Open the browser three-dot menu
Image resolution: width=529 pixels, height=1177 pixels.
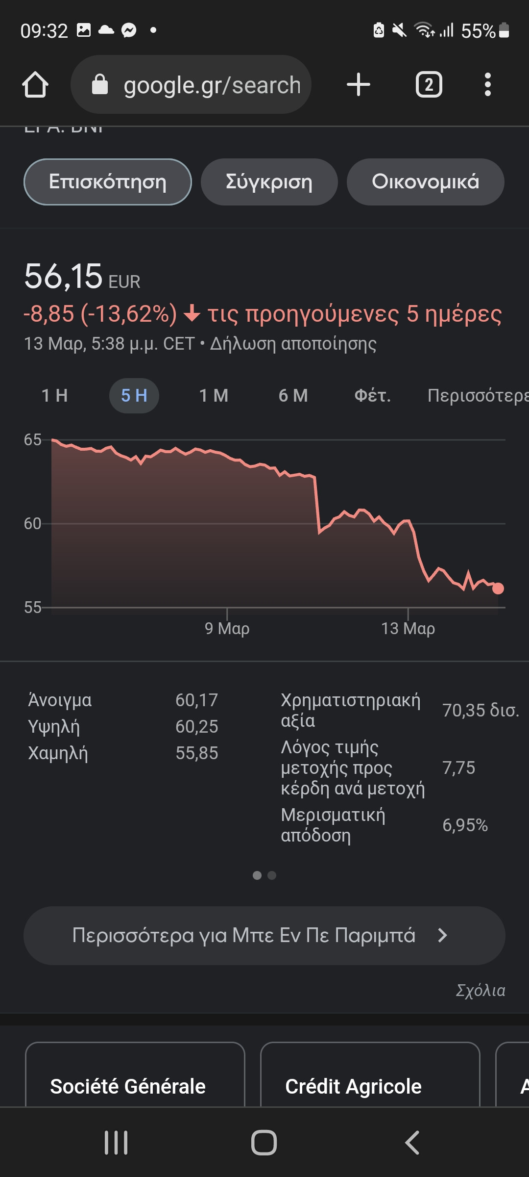(x=487, y=84)
